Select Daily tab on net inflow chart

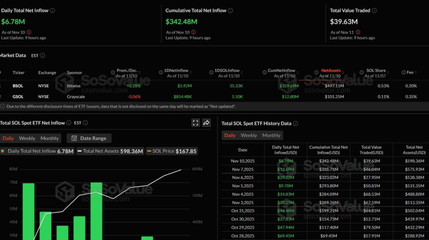point(8,138)
